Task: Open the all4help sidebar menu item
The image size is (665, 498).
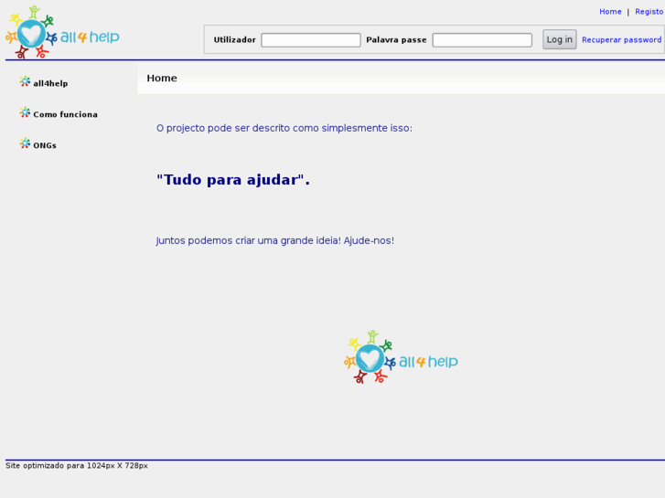Action: pyautogui.click(x=50, y=83)
